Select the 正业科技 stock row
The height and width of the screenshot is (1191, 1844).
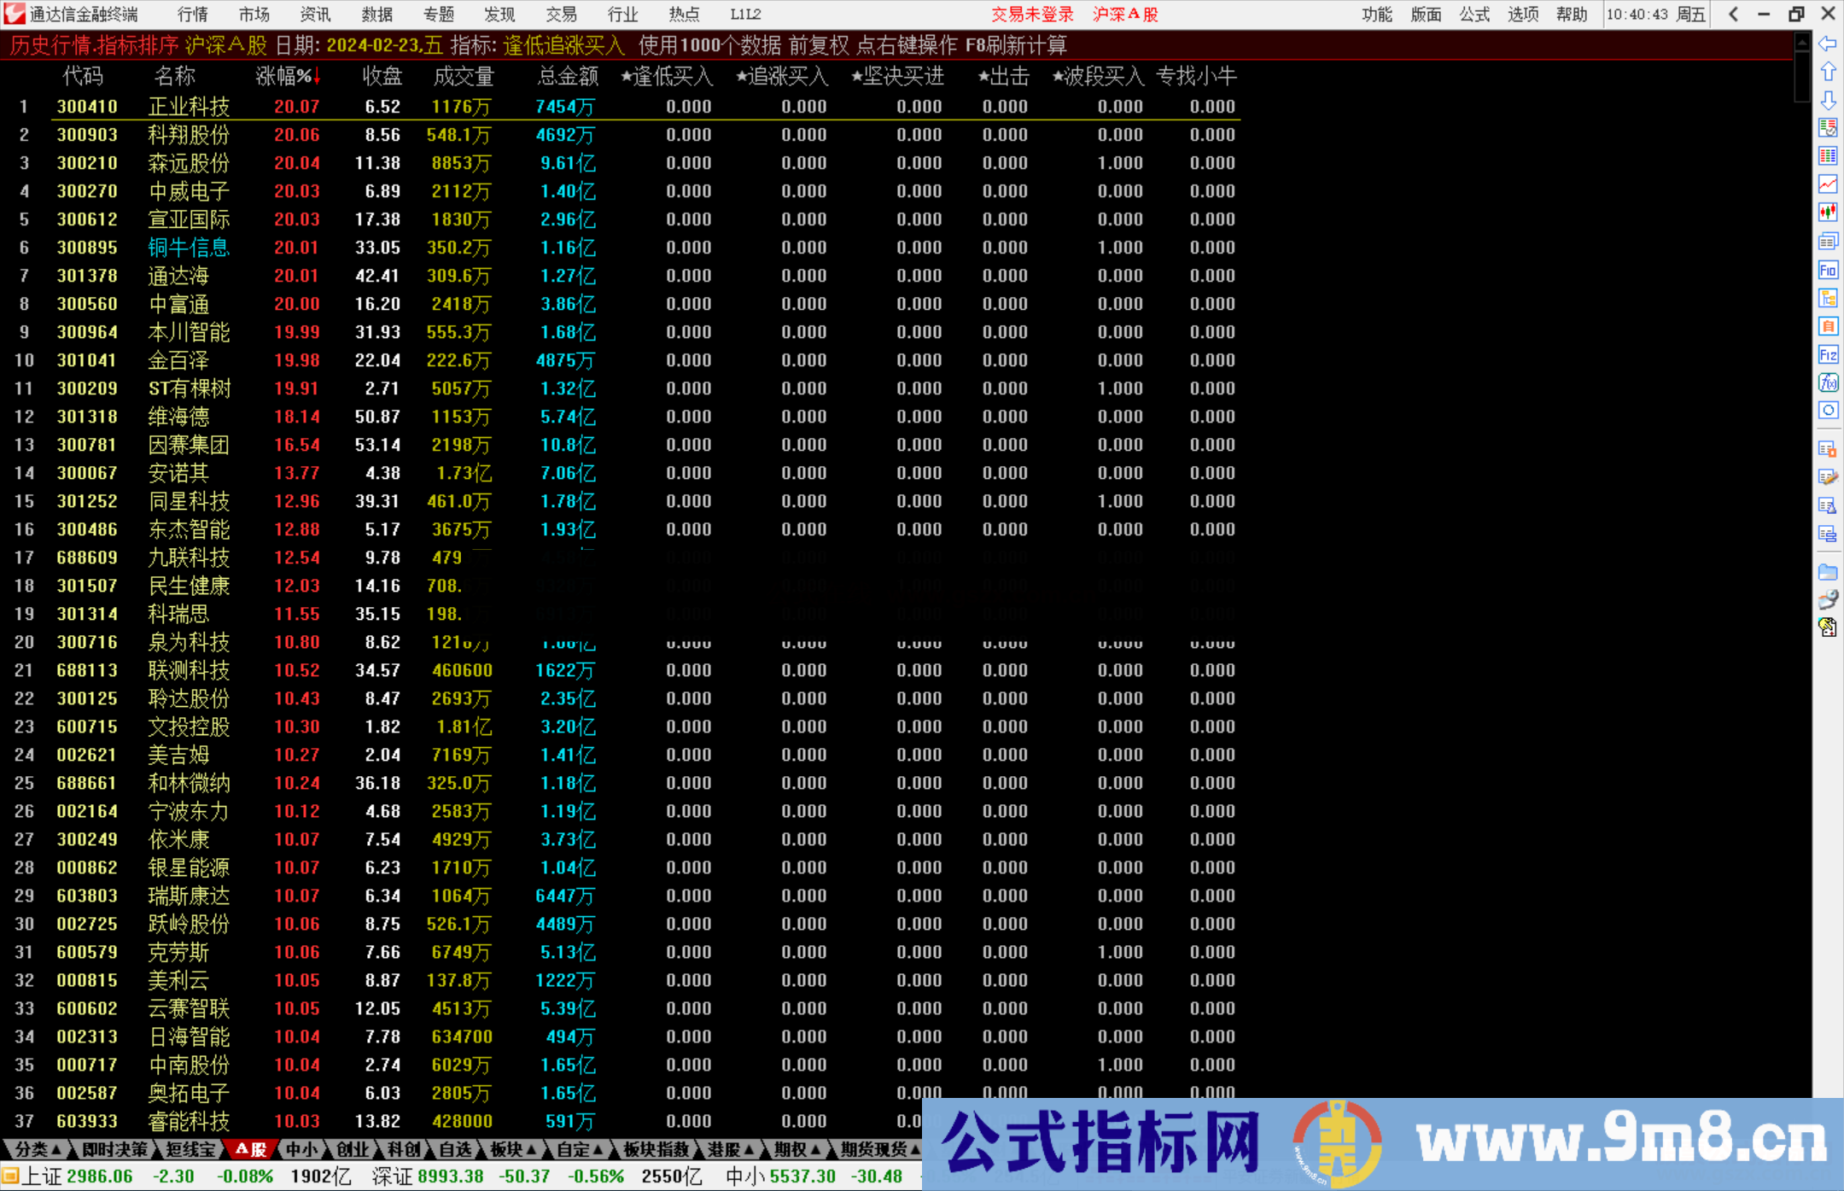point(189,106)
